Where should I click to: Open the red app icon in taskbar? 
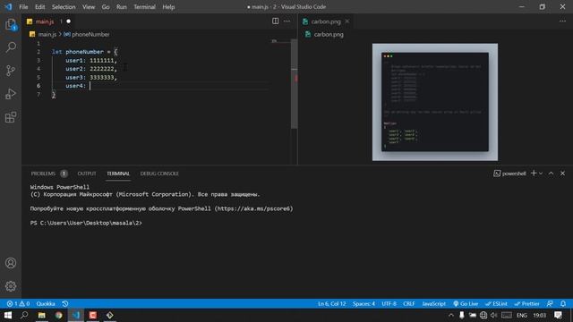point(93,315)
